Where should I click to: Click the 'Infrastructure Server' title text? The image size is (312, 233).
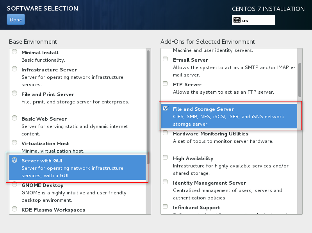tap(49, 70)
